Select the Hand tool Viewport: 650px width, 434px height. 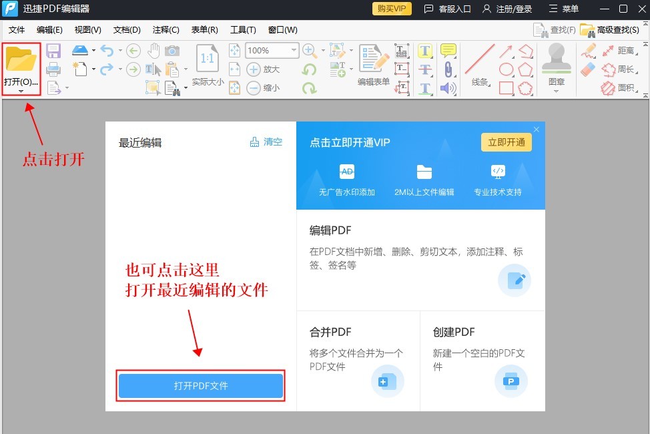[x=153, y=51]
